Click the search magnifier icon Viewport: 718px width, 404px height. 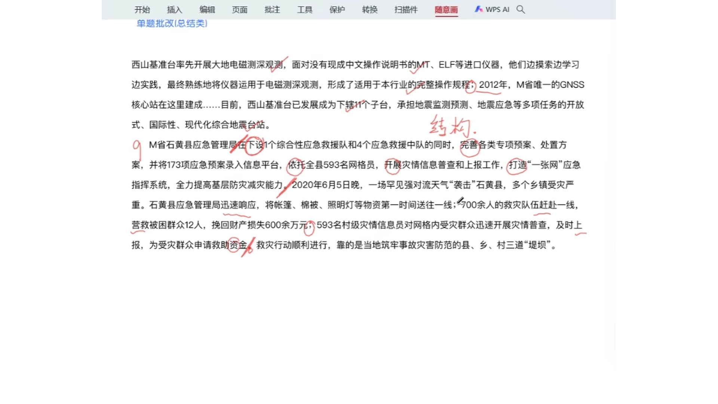tap(521, 10)
